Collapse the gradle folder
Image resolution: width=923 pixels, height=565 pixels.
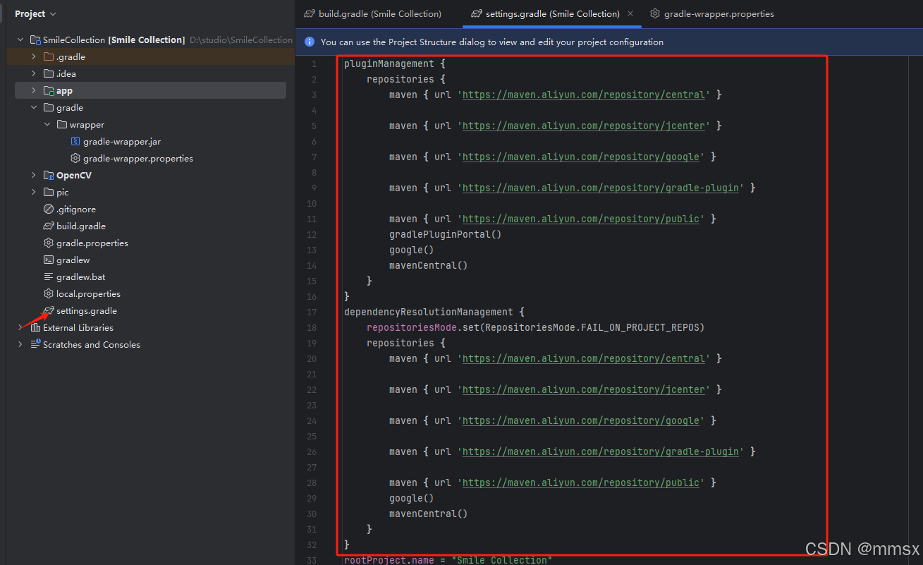coord(32,107)
